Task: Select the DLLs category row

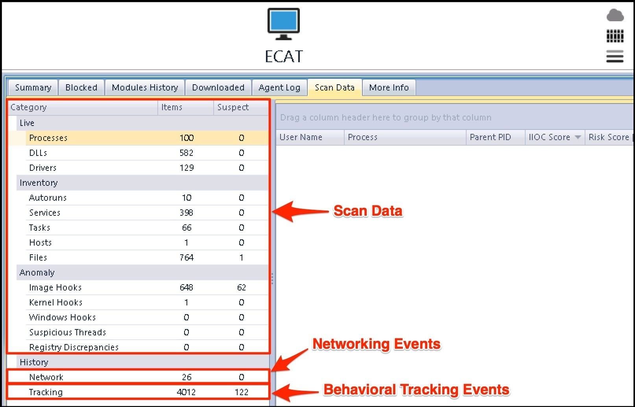Action: click(147, 153)
